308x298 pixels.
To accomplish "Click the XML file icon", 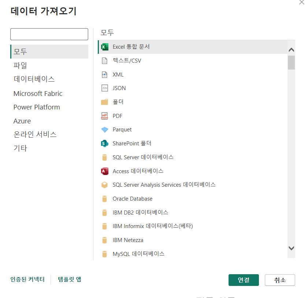I will [x=104, y=75].
